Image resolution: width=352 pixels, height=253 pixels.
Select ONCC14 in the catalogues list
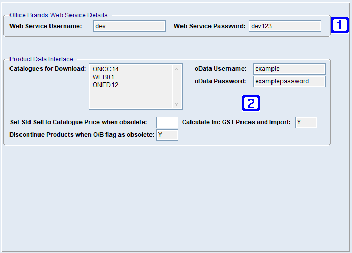click(x=106, y=69)
